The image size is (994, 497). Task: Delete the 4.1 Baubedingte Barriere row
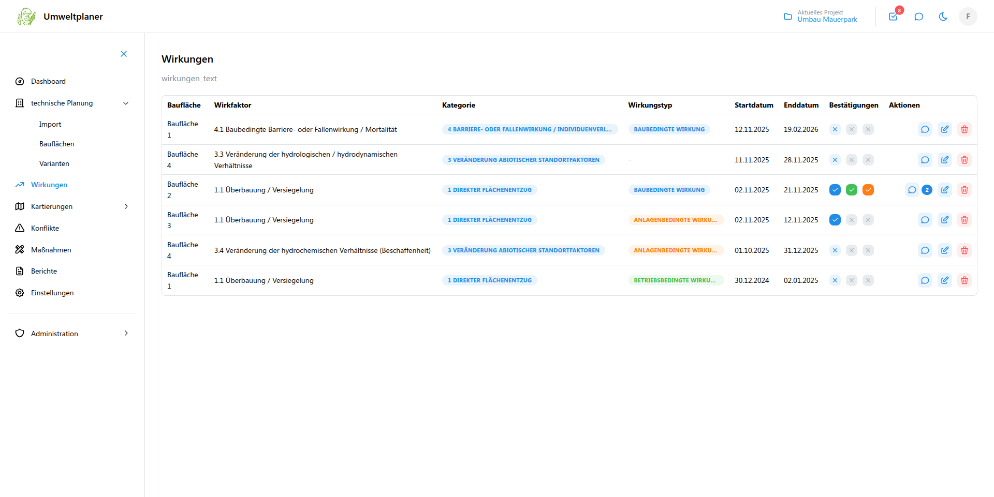click(964, 129)
